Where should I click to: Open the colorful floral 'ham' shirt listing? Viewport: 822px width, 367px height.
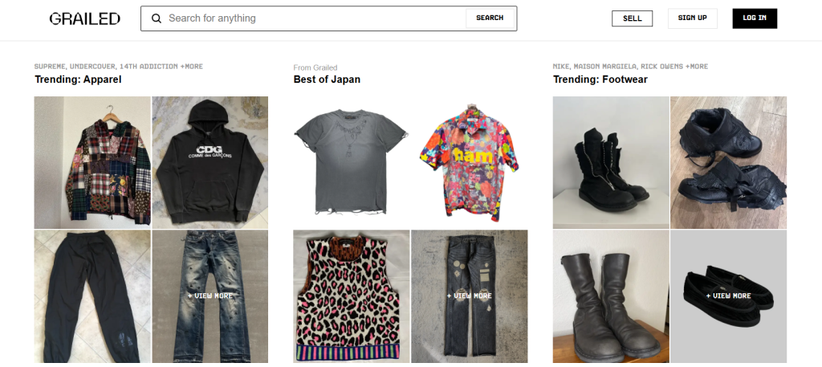click(x=469, y=162)
